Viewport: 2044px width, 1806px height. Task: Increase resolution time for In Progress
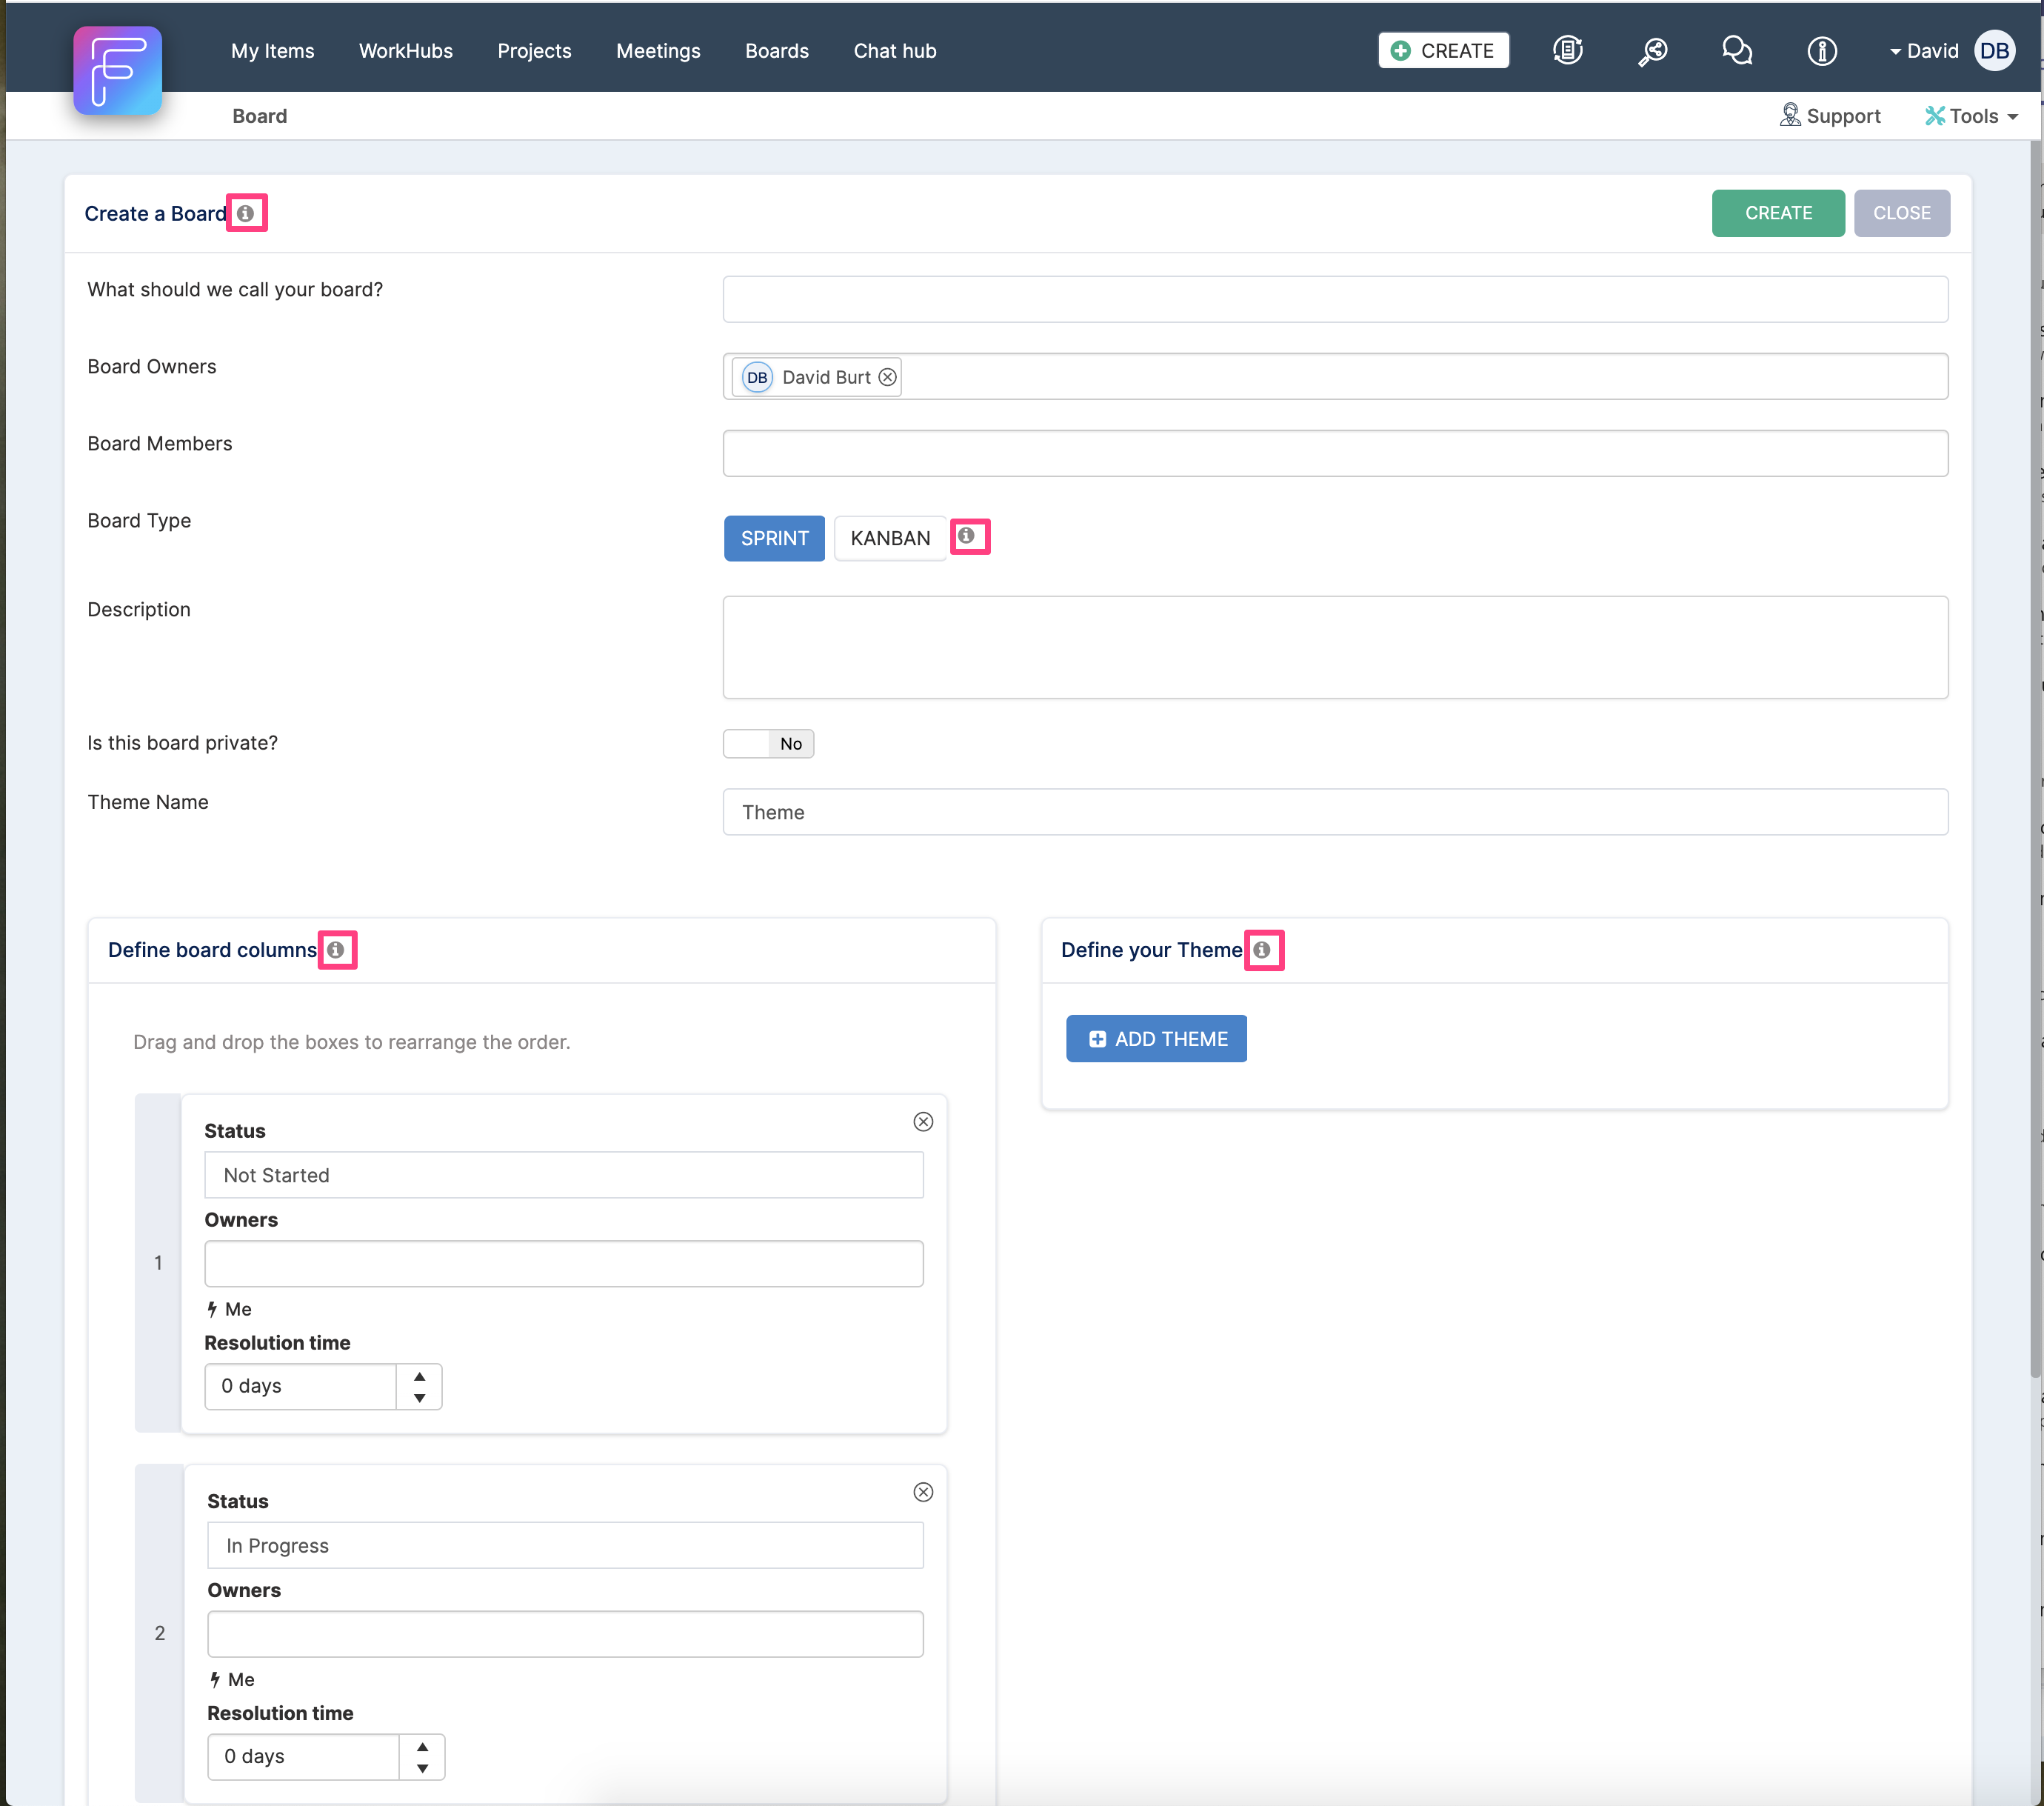(423, 1746)
